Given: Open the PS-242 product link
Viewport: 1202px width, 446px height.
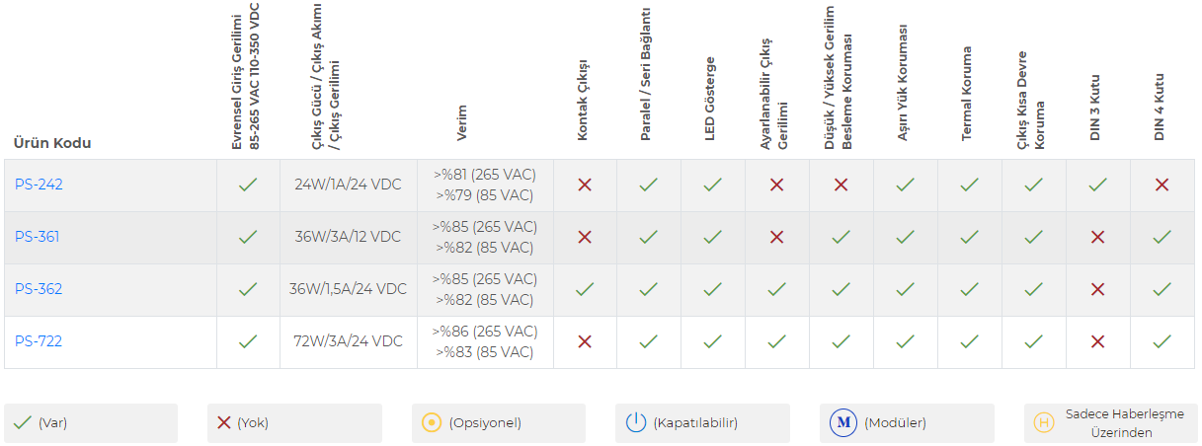Looking at the screenshot, I should [x=39, y=185].
